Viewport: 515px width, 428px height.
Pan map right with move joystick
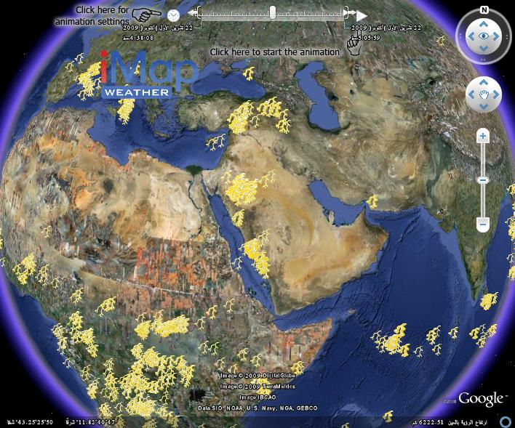pyautogui.click(x=495, y=95)
